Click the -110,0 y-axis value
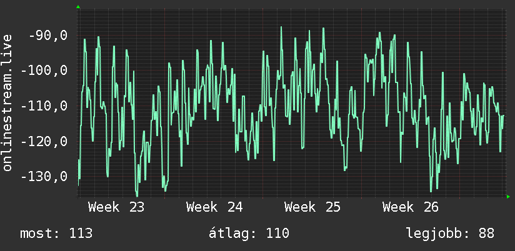This screenshot has height=251, width=515. tap(44, 106)
